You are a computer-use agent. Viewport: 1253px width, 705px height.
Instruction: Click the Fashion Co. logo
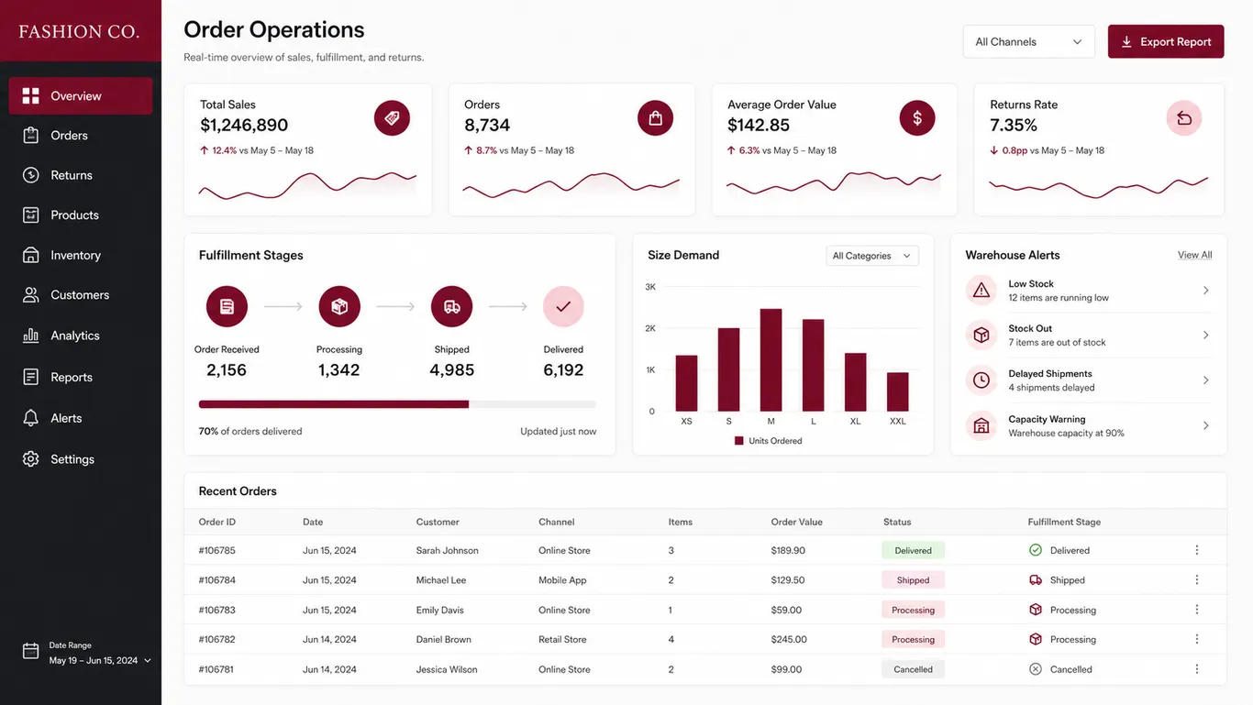click(x=79, y=31)
